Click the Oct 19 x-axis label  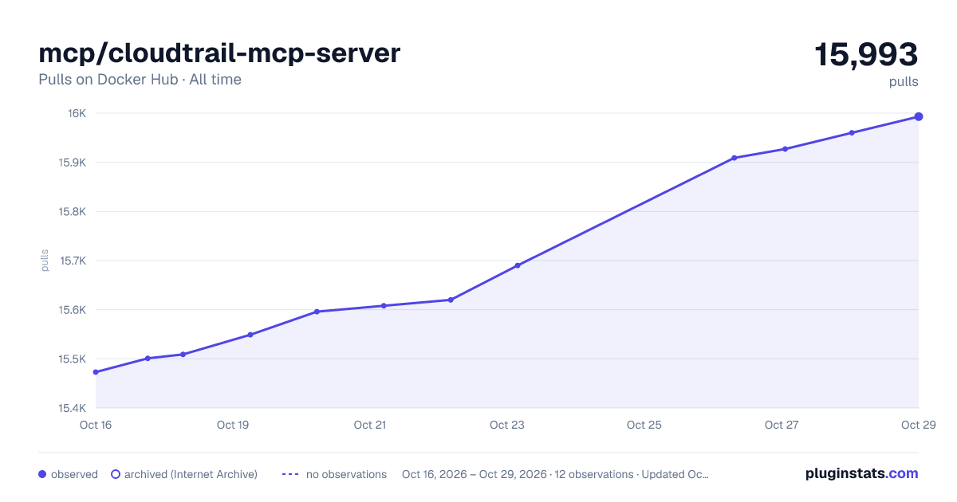233,425
